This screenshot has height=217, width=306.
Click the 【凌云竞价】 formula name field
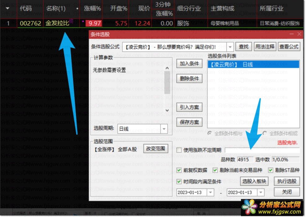[174, 47]
